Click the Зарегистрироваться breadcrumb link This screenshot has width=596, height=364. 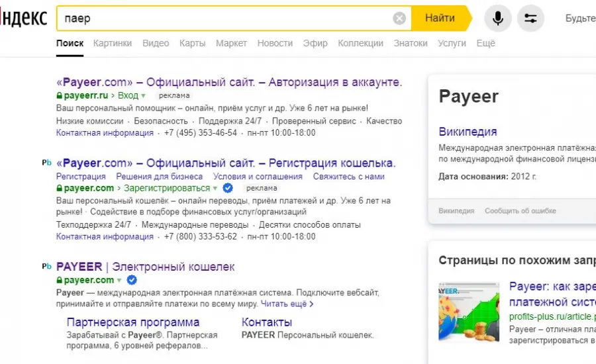tap(167, 188)
